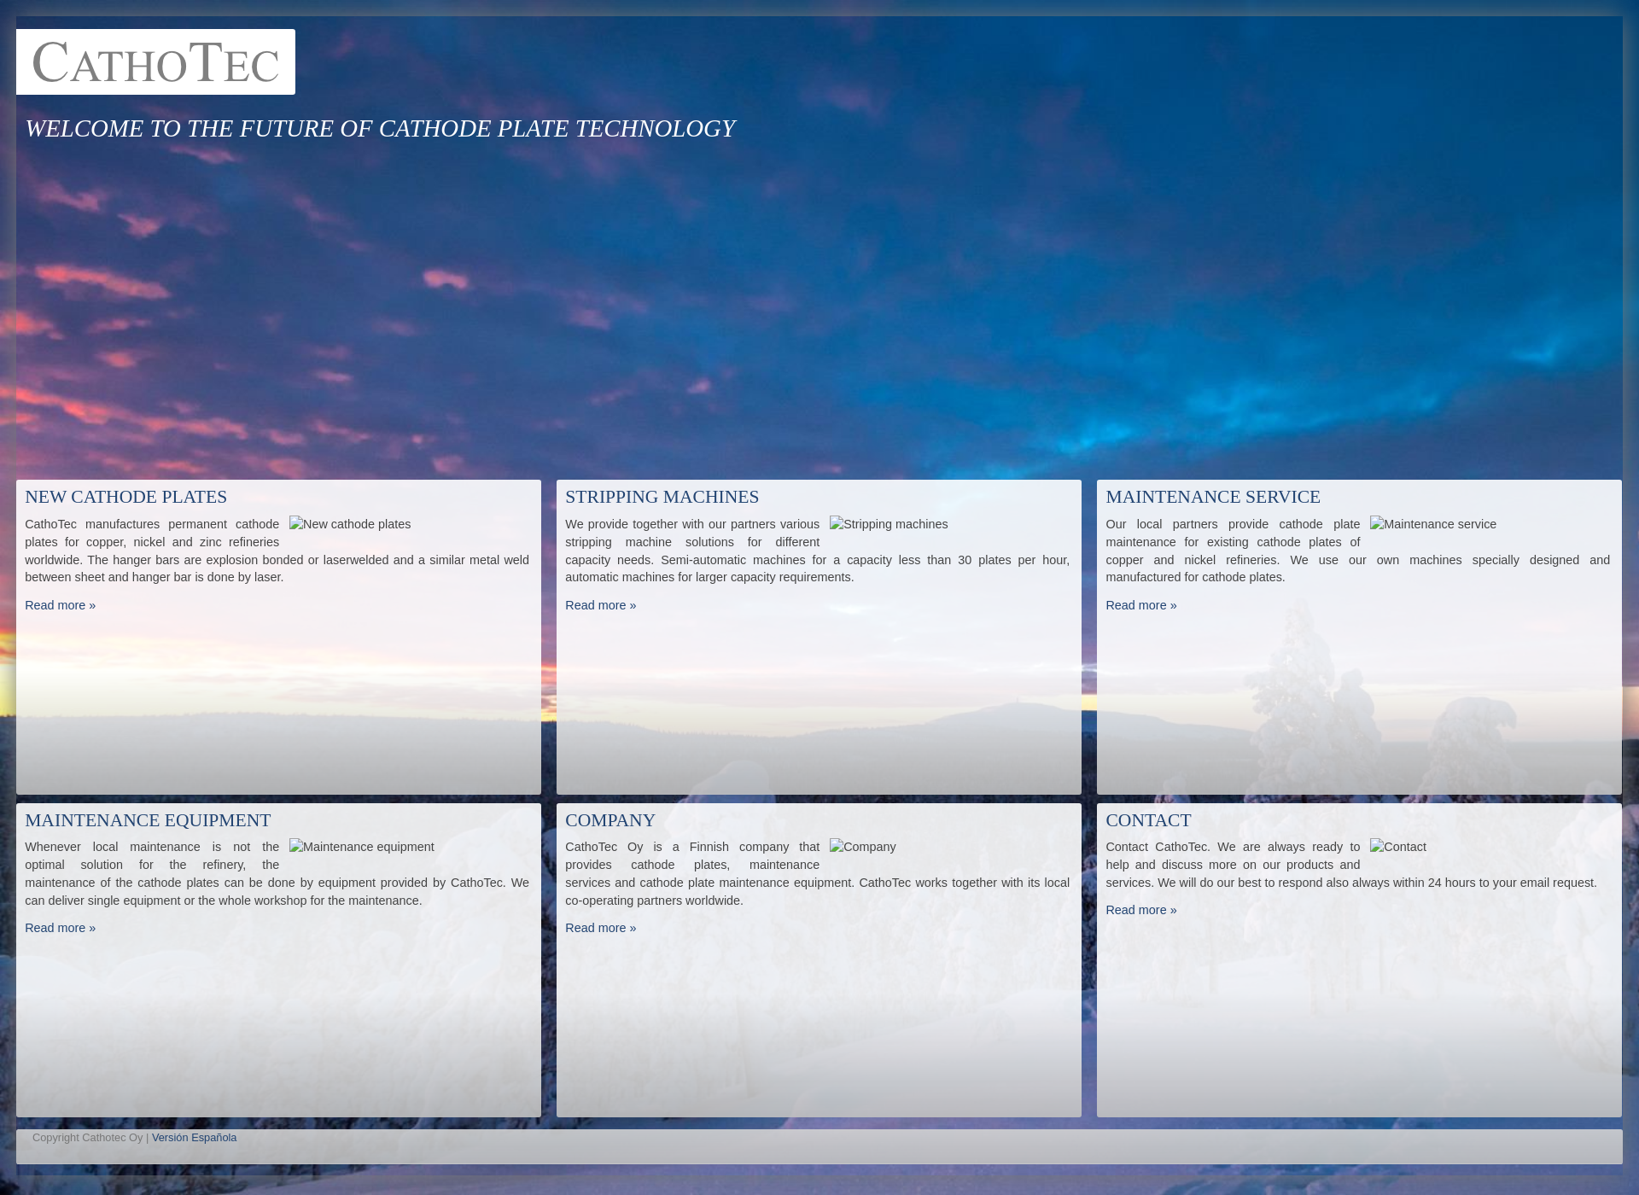
Task: Select the Stripping Machines section tab
Action: [x=662, y=495]
